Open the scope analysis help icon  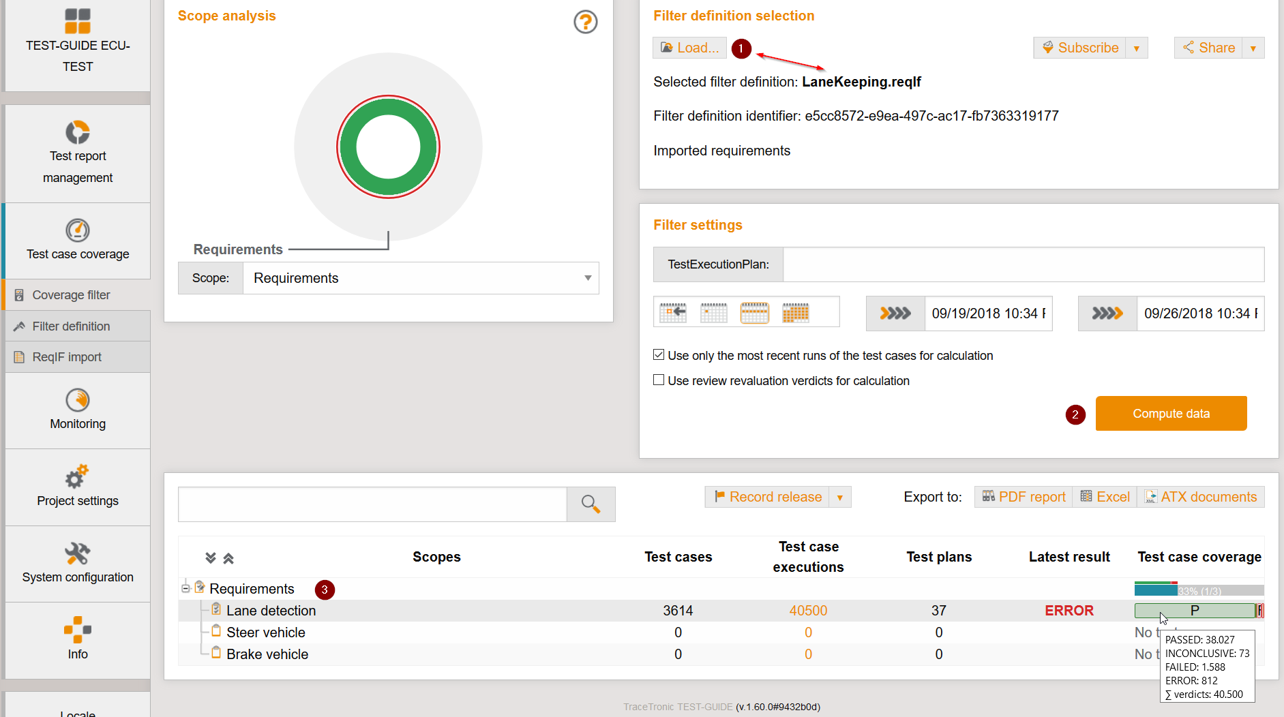[585, 22]
